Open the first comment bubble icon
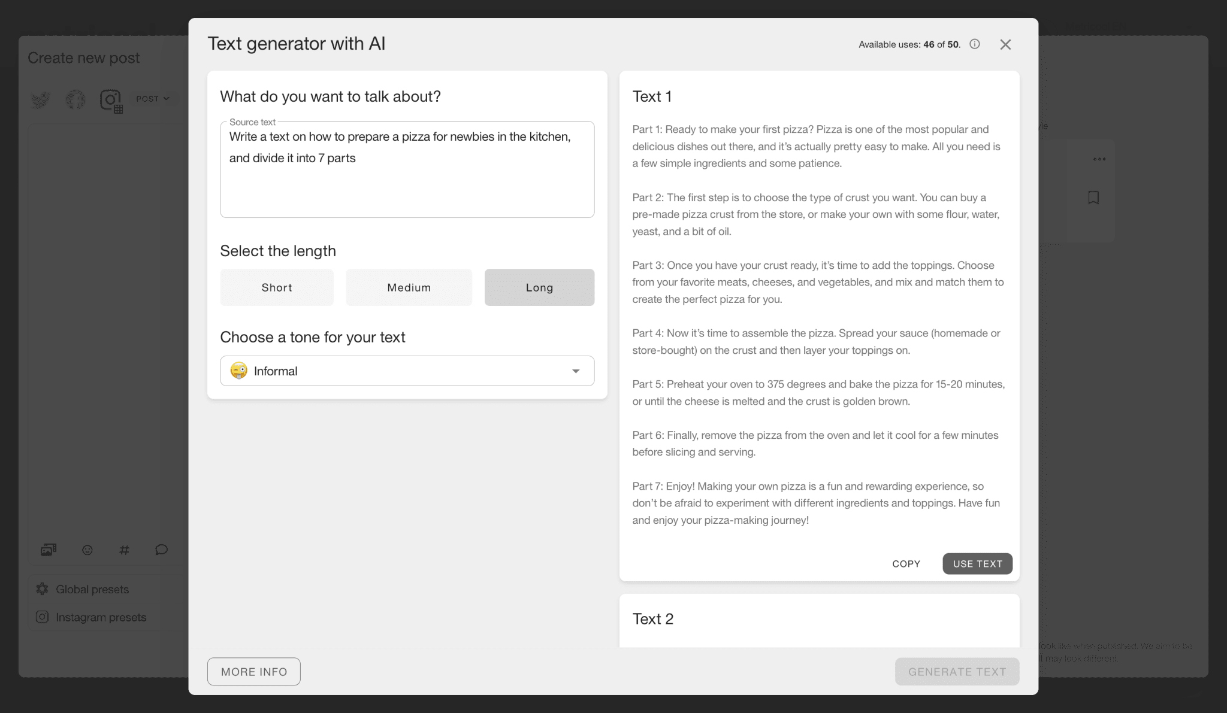Viewport: 1227px width, 713px height. (161, 550)
